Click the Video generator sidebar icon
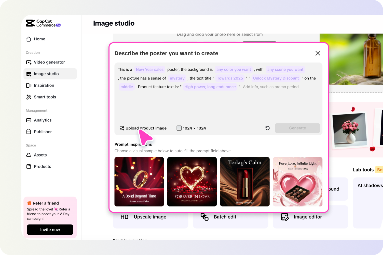The height and width of the screenshot is (255, 383). [29, 62]
